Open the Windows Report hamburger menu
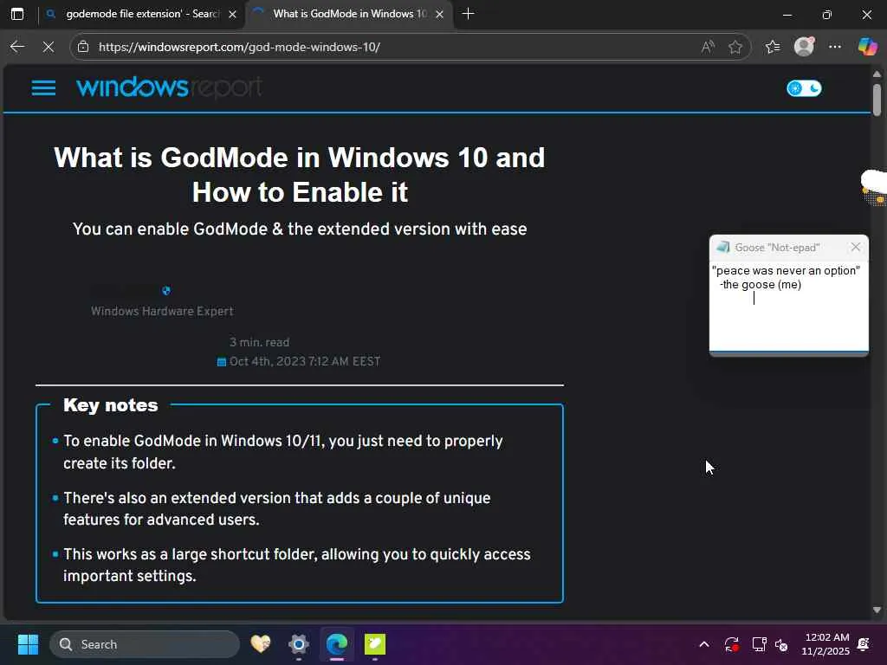This screenshot has width=887, height=665. tap(43, 88)
